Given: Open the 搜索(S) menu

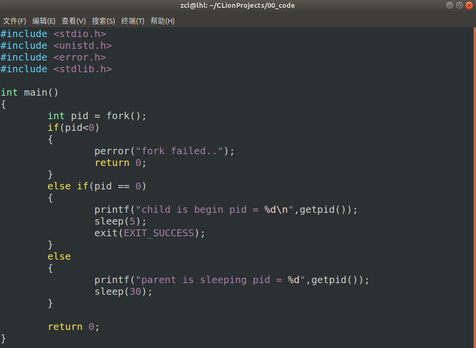Looking at the screenshot, I should pyautogui.click(x=103, y=21).
